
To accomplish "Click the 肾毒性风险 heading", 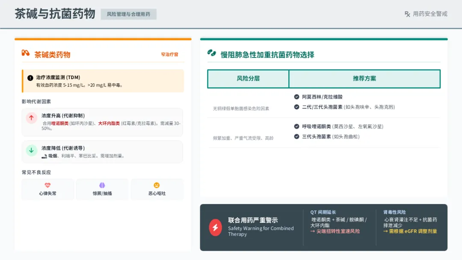I will click(x=394, y=212).
